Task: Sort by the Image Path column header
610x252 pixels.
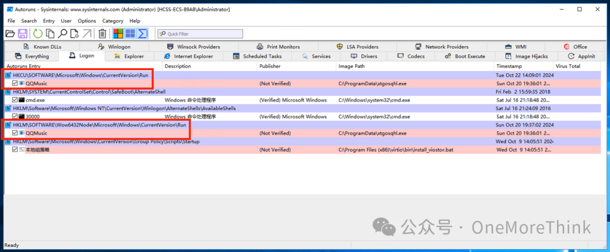Action: click(415, 67)
